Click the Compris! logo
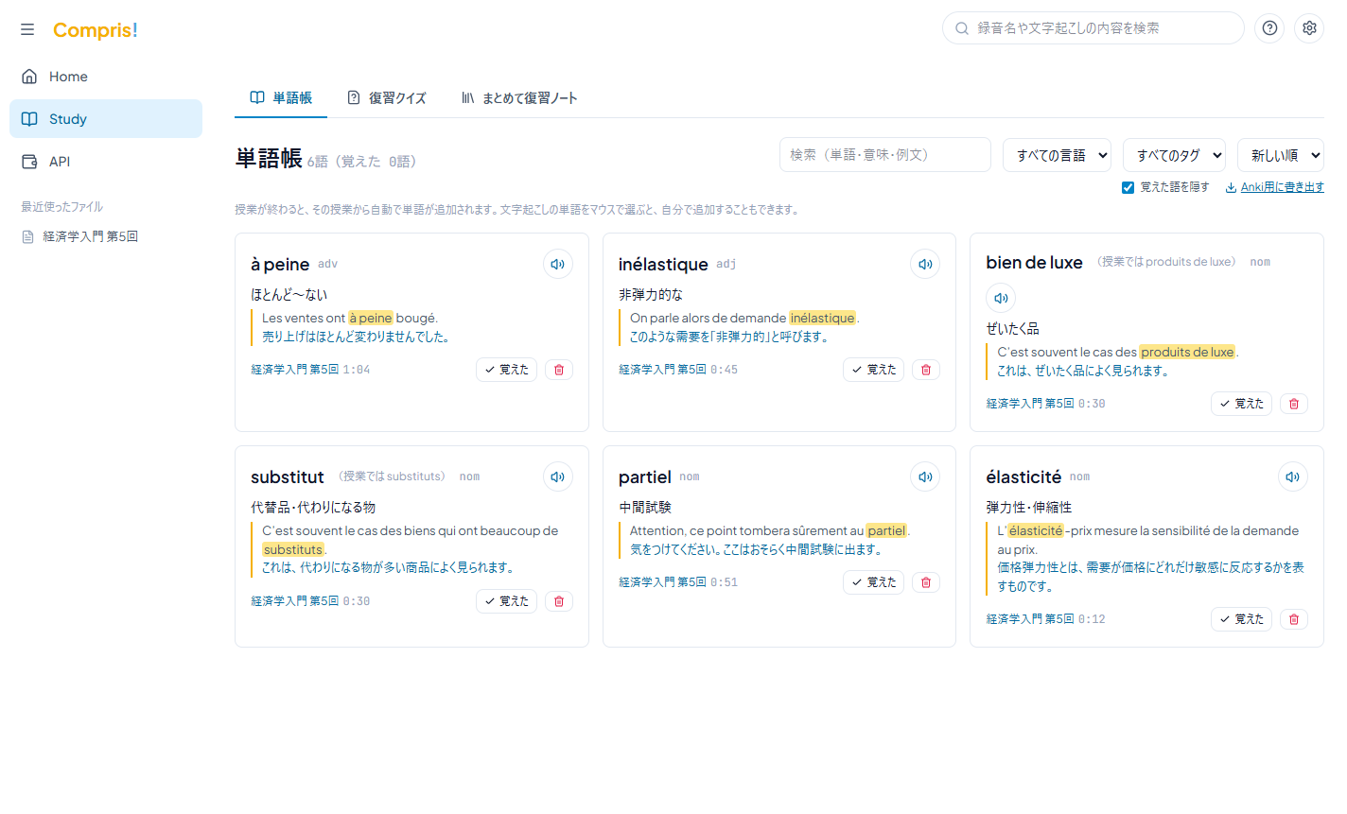The width and height of the screenshot is (1347, 814). (x=96, y=30)
